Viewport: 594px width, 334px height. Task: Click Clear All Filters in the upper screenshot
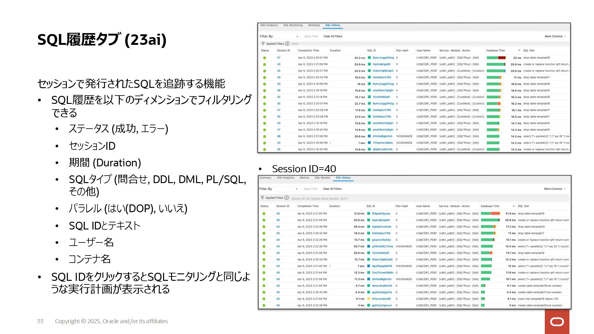(x=333, y=36)
